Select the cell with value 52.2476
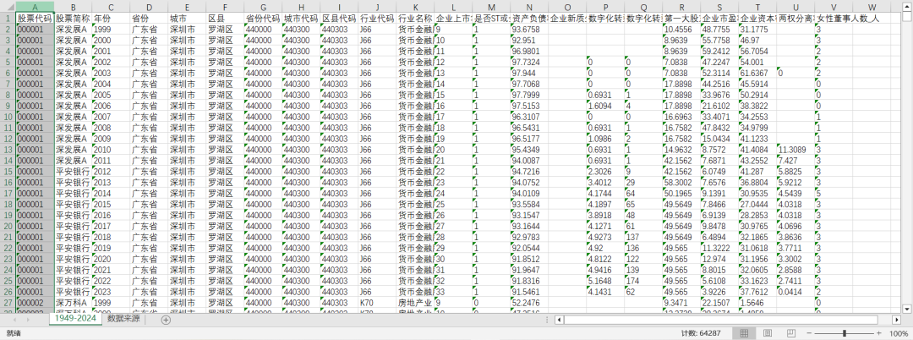Viewport: 913px width, 340px height. point(528,302)
